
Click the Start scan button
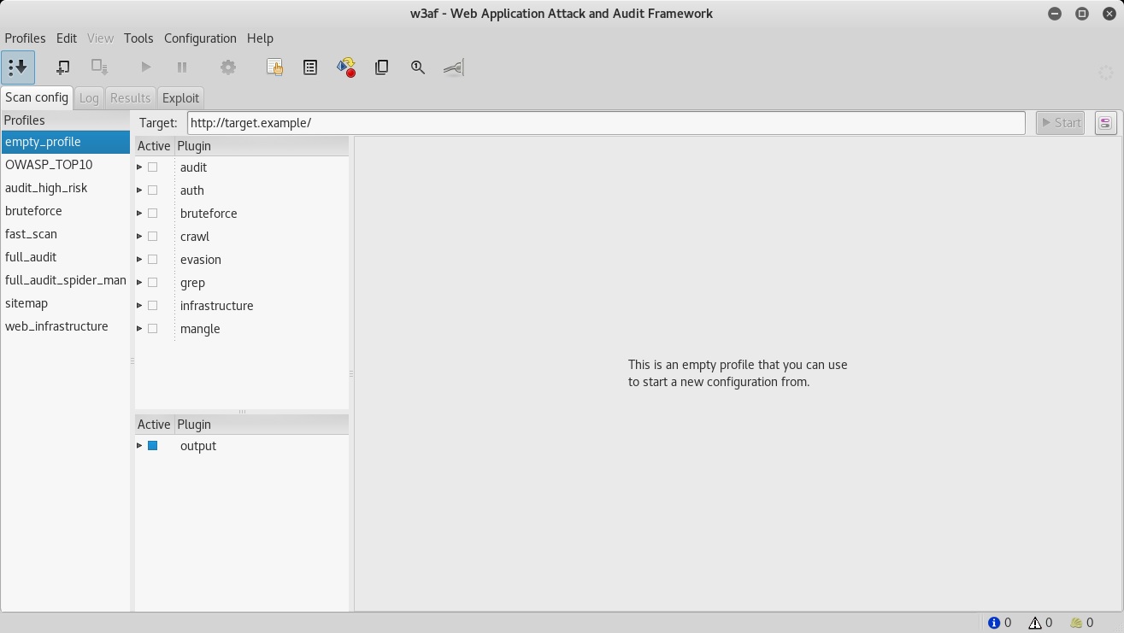tap(1060, 123)
